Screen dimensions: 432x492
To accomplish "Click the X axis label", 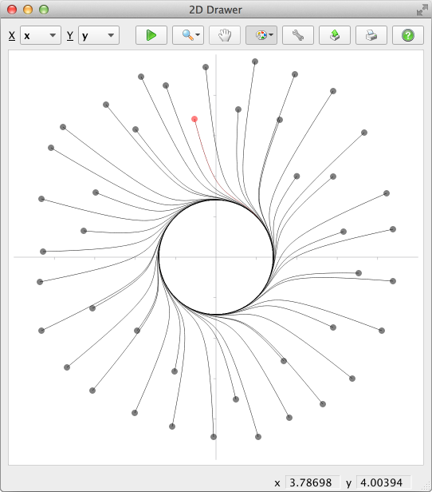I will (x=12, y=35).
